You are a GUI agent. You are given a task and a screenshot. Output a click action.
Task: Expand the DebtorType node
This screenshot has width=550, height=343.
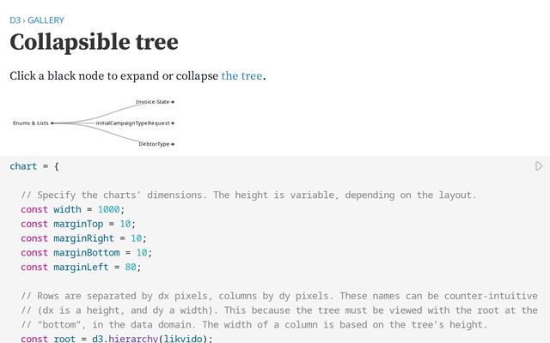173,144
